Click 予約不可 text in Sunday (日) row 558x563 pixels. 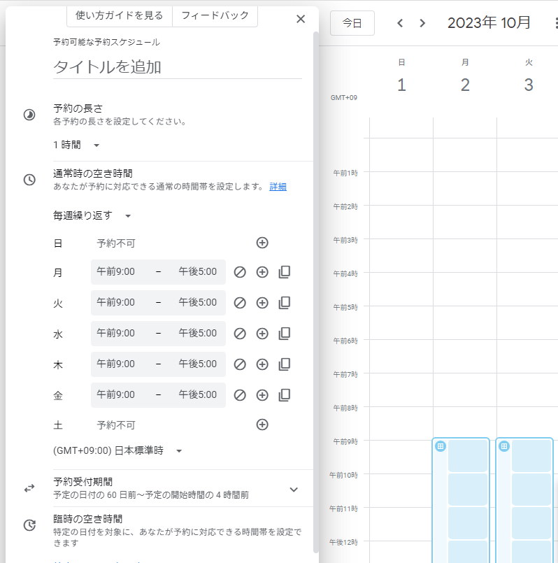(116, 243)
